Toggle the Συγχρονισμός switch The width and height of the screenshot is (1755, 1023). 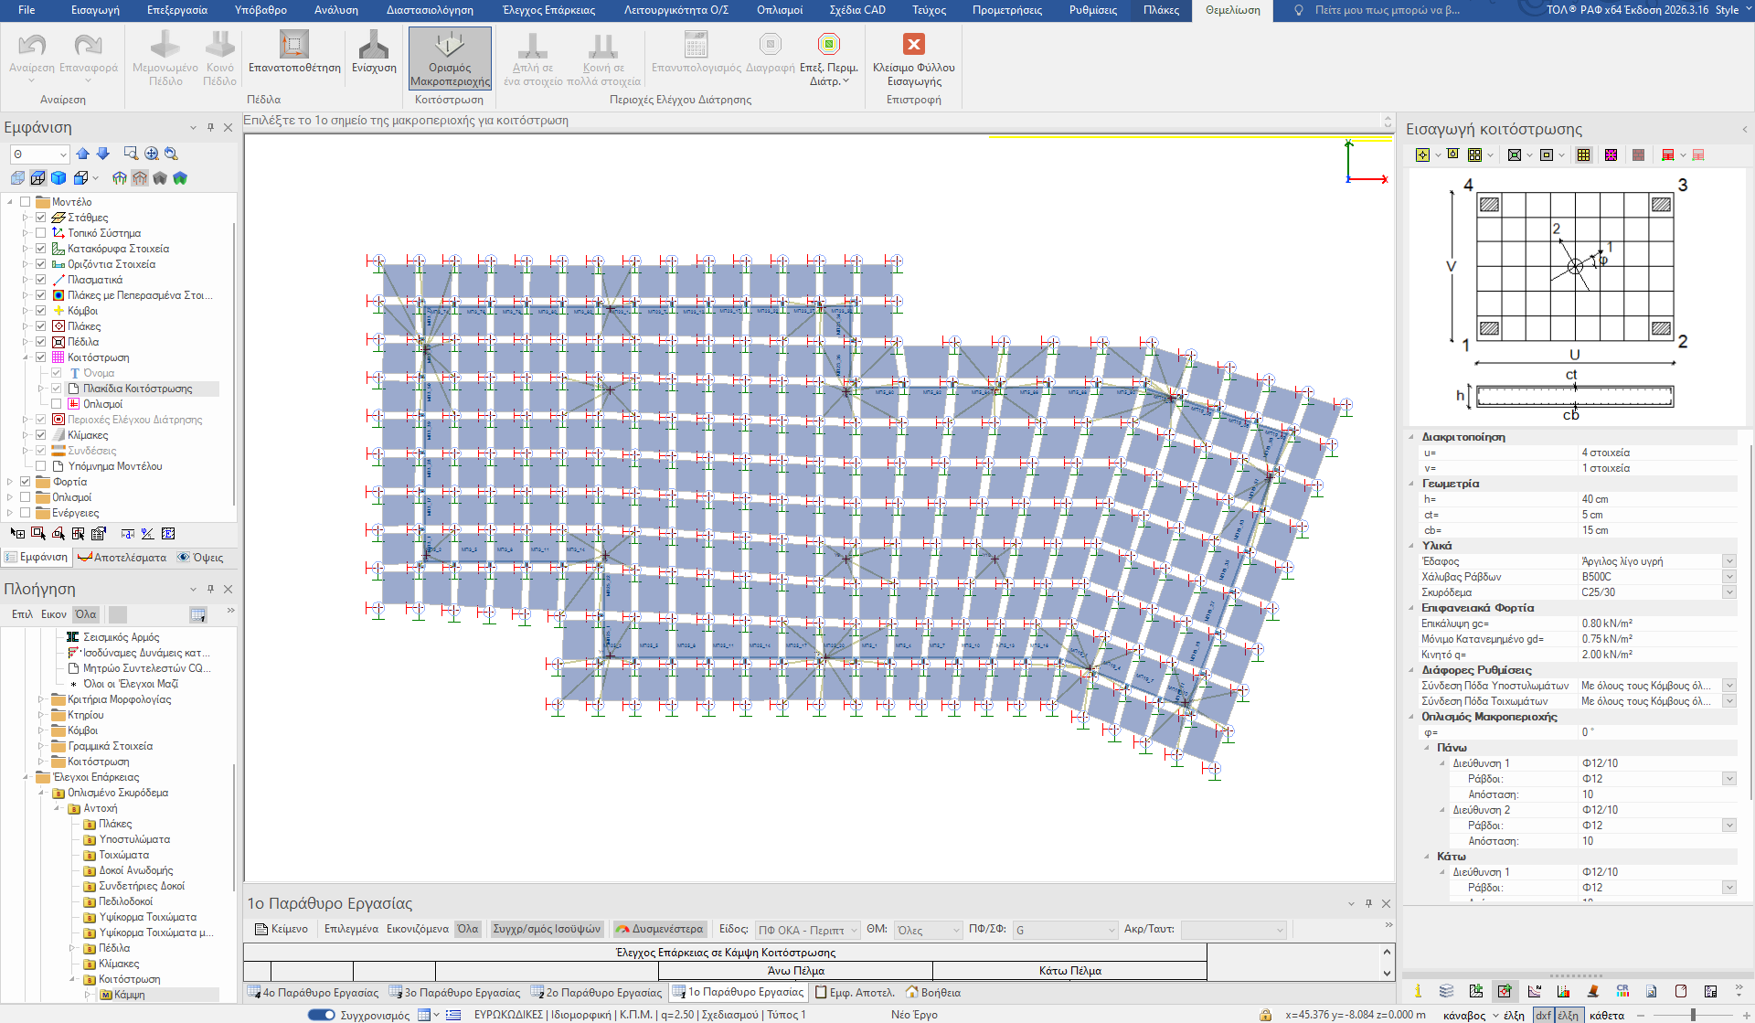pyautogui.click(x=322, y=1015)
